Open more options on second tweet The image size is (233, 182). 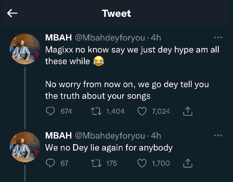218,136
